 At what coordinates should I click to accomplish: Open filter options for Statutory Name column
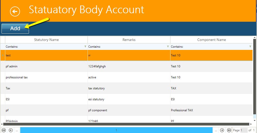[x=85, y=47]
